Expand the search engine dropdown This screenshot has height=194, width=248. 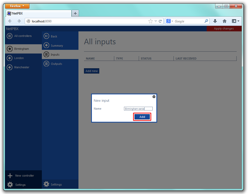[x=170, y=21]
